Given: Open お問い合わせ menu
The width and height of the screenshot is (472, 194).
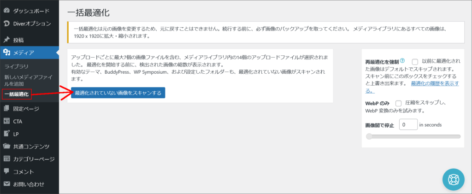Looking at the screenshot, I should (29, 184).
